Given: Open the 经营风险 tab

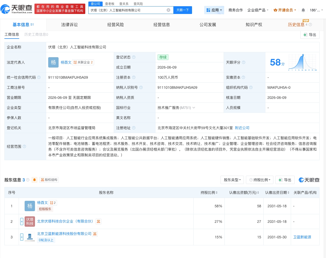Looking at the screenshot, I should tap(116, 25).
